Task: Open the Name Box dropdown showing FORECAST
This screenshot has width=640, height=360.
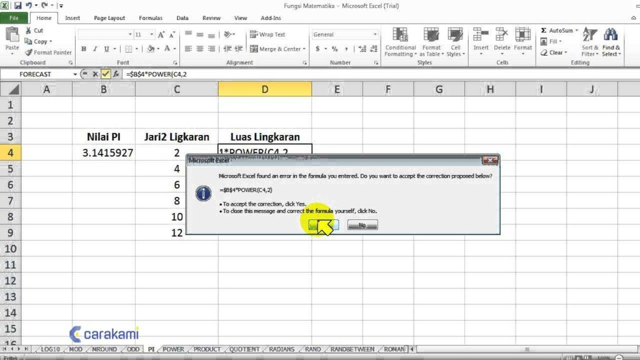Action: click(74, 74)
